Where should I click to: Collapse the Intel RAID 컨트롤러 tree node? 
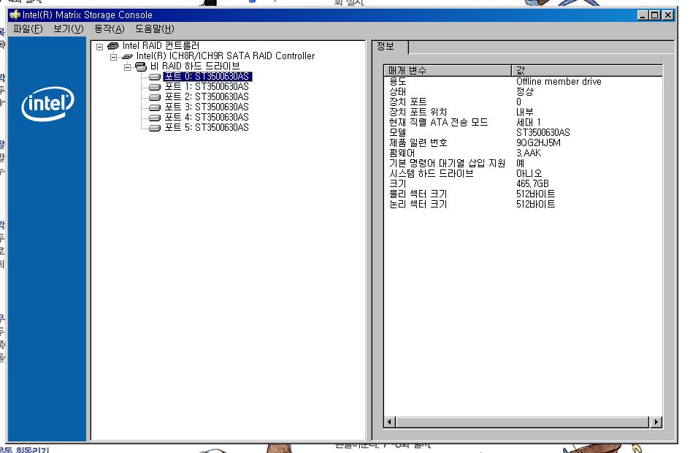(x=100, y=47)
